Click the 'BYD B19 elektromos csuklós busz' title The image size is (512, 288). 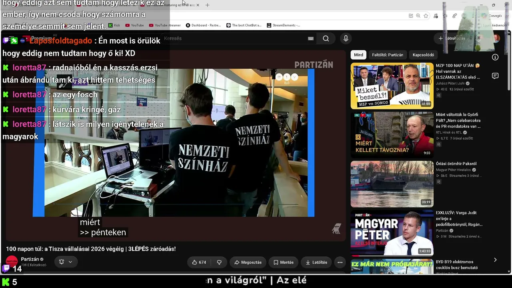[457, 265]
